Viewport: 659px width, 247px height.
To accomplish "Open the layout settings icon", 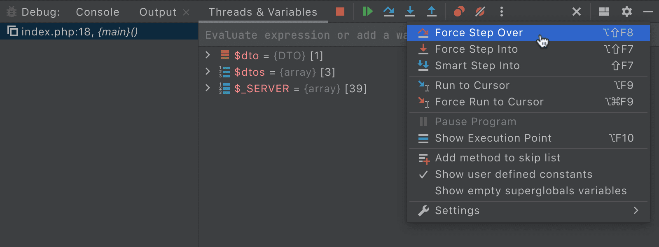I will coord(603,12).
